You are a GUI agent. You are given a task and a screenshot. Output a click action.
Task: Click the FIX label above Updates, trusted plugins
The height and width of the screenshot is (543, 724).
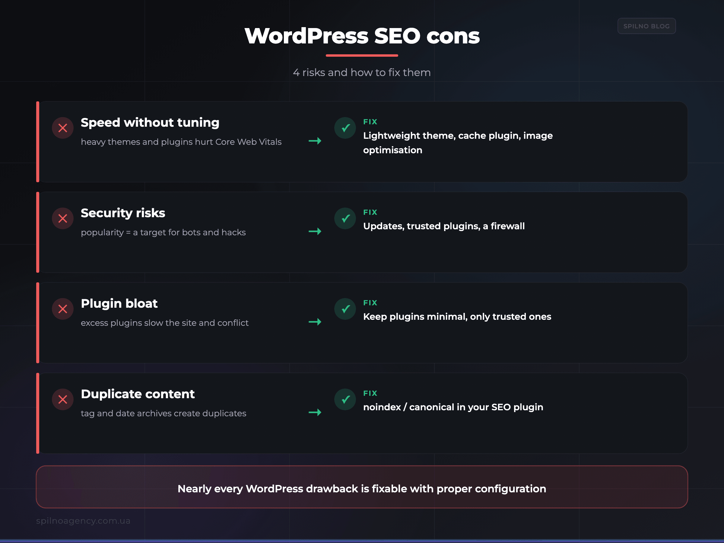point(370,212)
